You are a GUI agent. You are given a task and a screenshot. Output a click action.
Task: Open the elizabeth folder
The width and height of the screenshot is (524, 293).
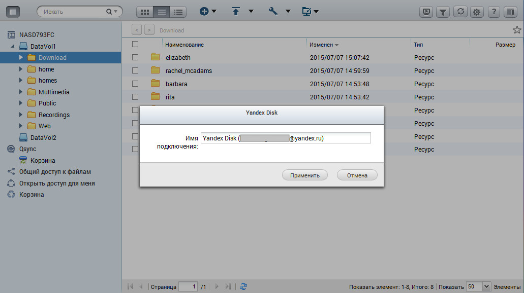[178, 58]
